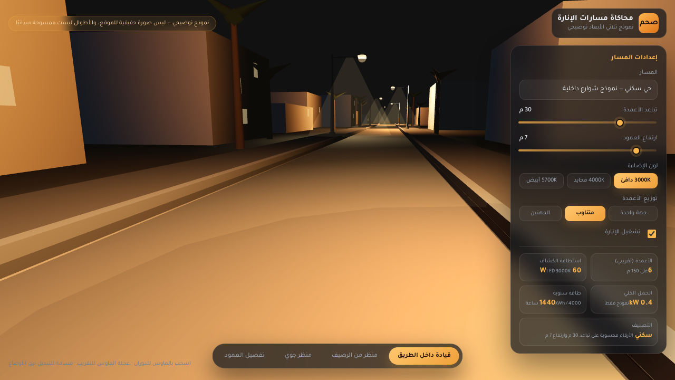Toggle the تشغيل الإنارة lighting checkbox
Image resolution: width=675 pixels, height=380 pixels.
click(x=652, y=234)
